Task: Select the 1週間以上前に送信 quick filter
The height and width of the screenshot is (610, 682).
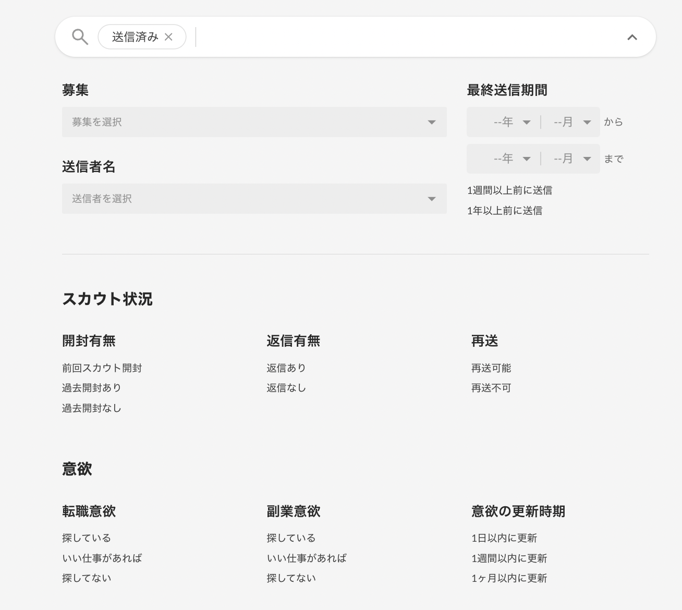Action: click(509, 190)
